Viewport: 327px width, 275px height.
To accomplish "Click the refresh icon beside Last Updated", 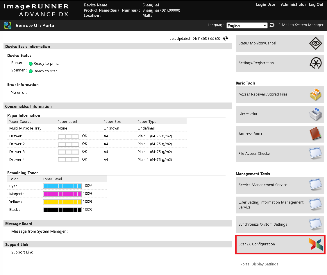I will click(226, 39).
